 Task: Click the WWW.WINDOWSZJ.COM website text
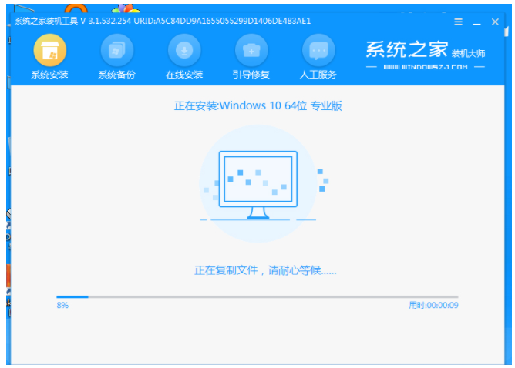click(426, 67)
